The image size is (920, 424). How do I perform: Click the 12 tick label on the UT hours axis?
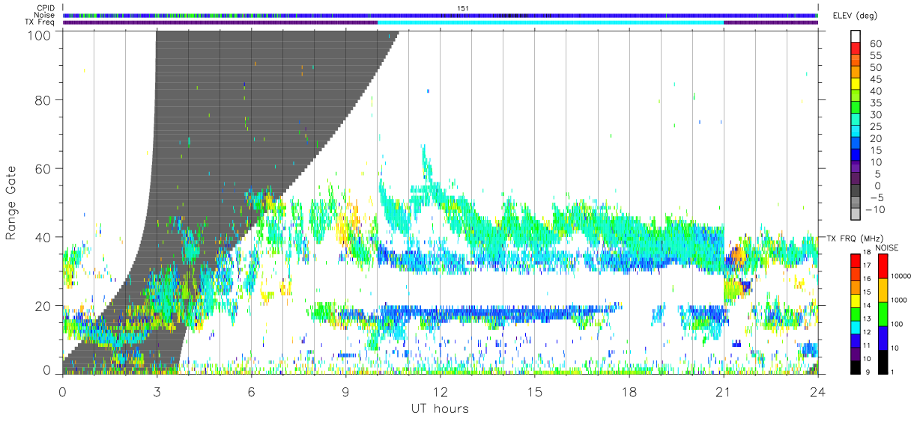[x=440, y=392]
